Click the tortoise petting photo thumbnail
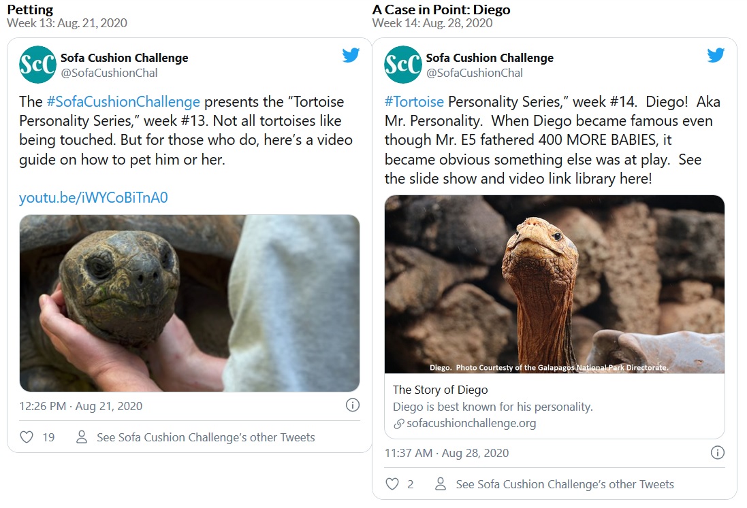 (189, 303)
